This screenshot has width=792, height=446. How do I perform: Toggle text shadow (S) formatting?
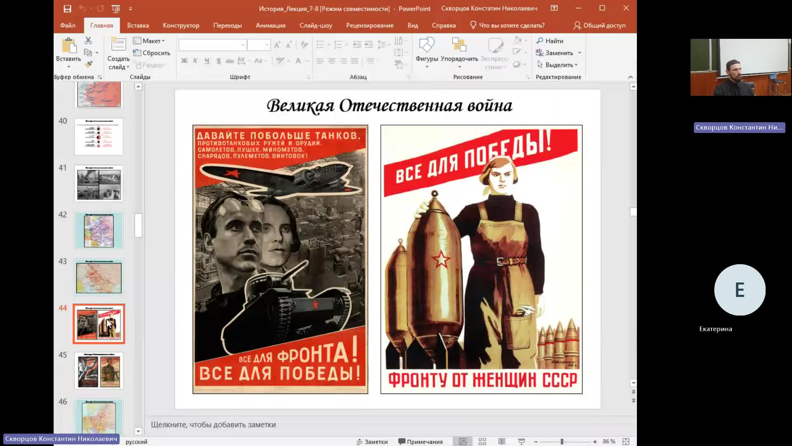tap(219, 61)
